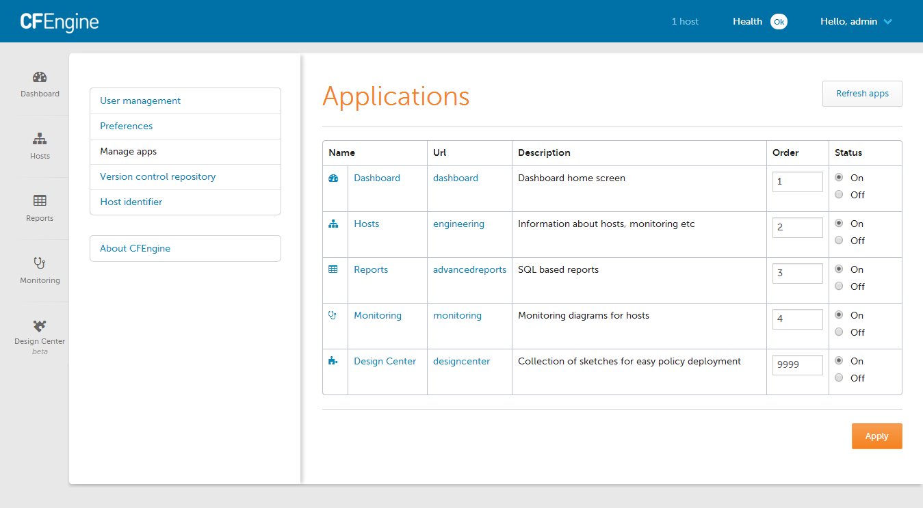Open Hosts app in sidebar
The width and height of the screenshot is (923, 508).
40,146
